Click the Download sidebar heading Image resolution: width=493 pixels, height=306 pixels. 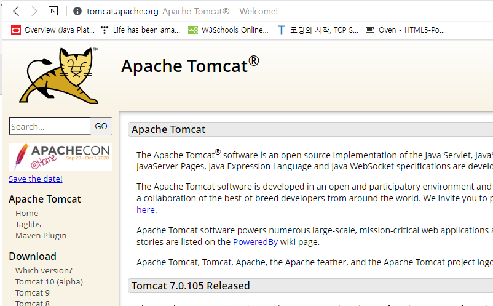point(33,256)
